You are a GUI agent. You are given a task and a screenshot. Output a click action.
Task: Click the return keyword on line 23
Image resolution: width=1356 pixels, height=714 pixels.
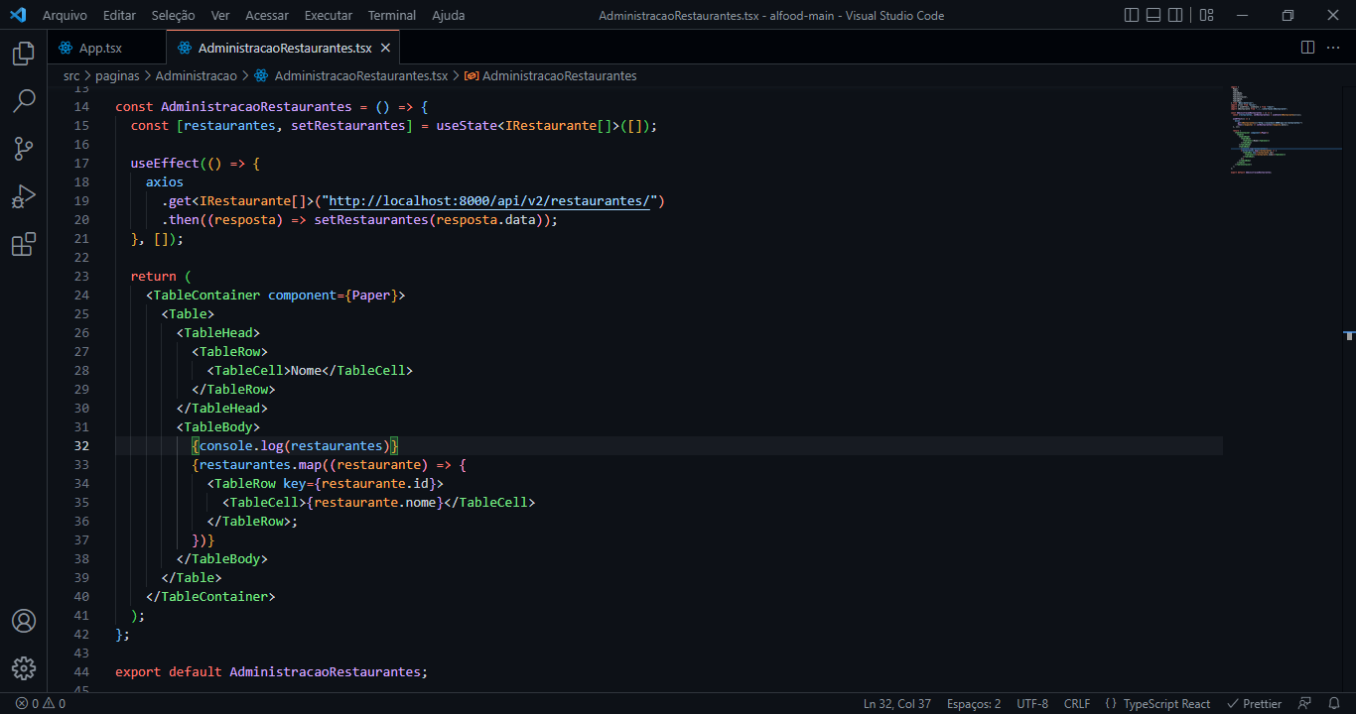154,277
